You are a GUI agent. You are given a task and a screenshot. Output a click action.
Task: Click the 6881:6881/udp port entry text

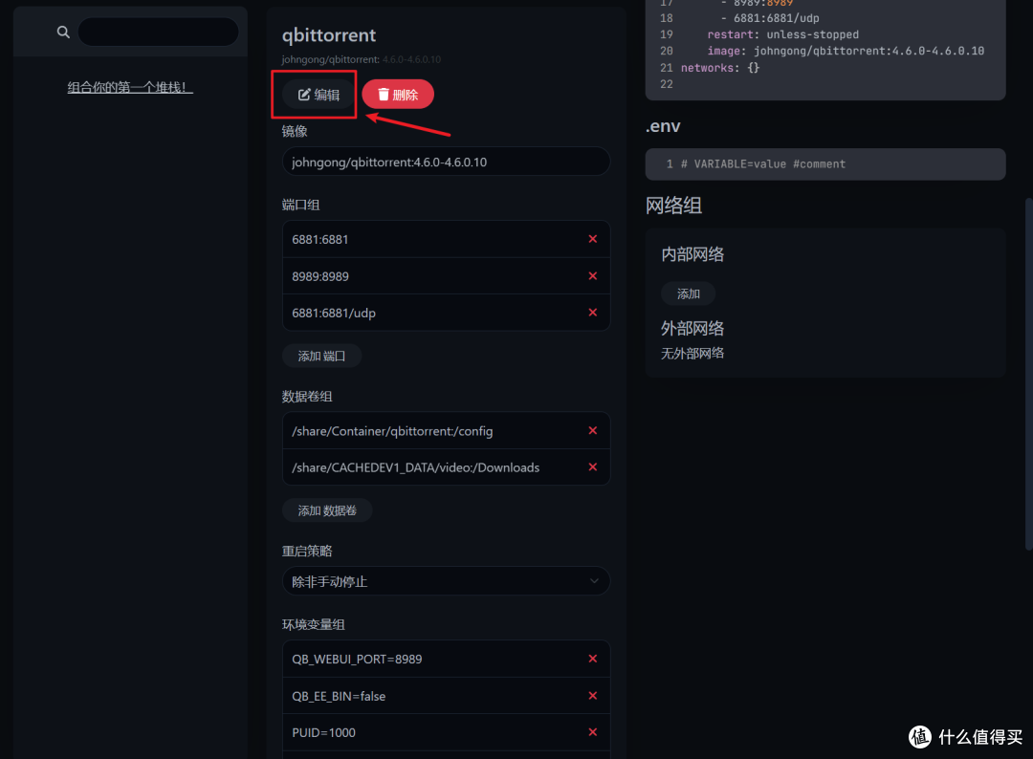[334, 314]
